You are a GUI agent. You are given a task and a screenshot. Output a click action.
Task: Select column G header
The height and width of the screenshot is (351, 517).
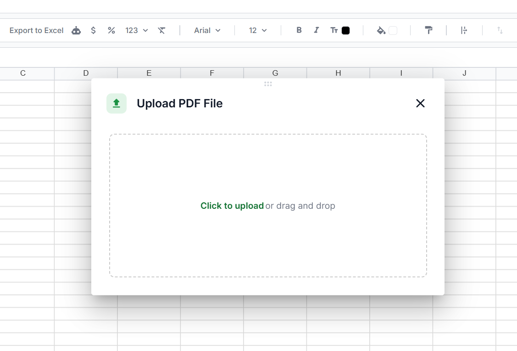tap(275, 73)
